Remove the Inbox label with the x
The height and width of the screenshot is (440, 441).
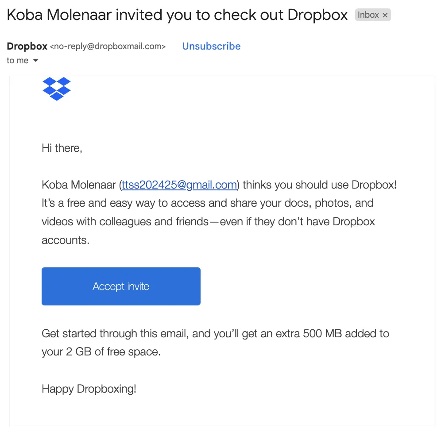click(x=385, y=15)
